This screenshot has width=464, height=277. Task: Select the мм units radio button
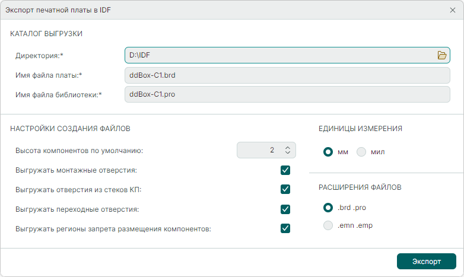tap(328, 151)
